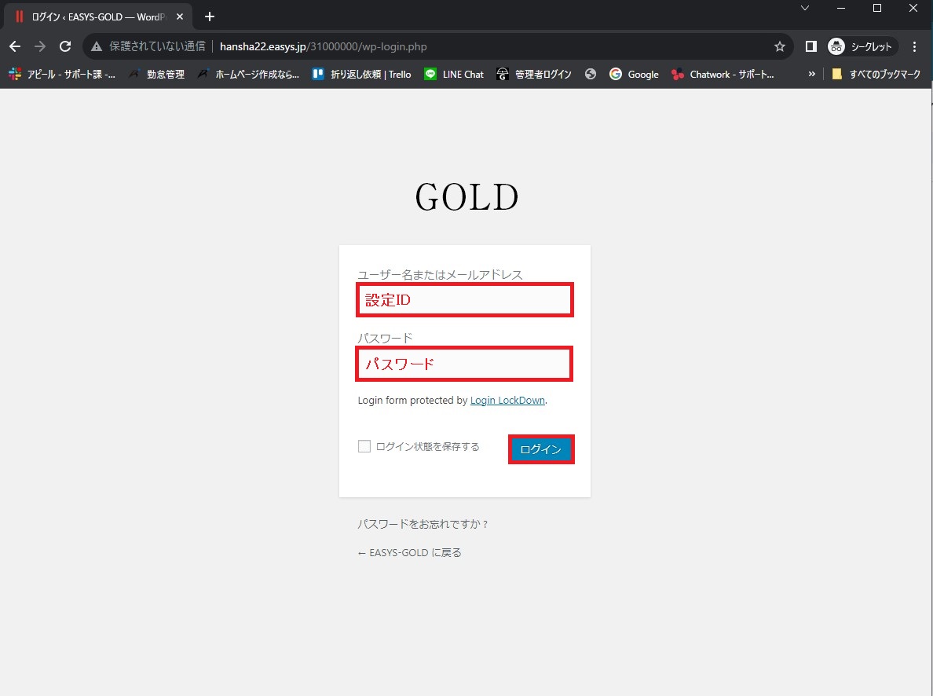Expand the hidden bookmarks chevron
The height and width of the screenshot is (696, 933).
[x=811, y=74]
